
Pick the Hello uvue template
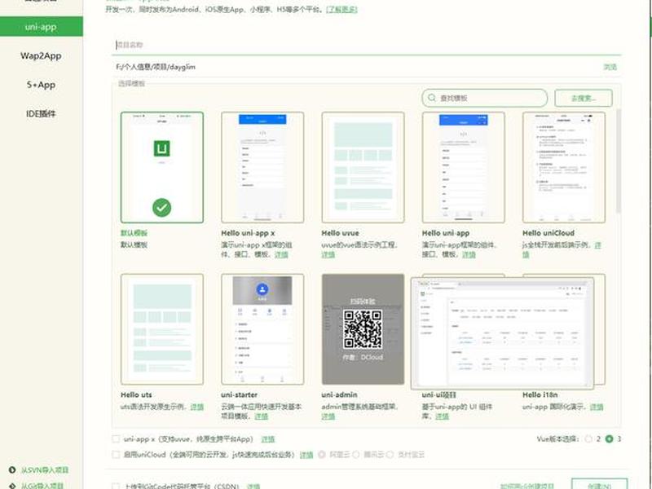(363, 167)
